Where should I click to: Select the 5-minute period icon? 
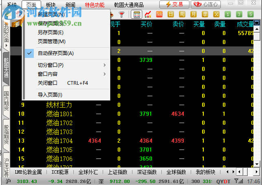point(251,14)
